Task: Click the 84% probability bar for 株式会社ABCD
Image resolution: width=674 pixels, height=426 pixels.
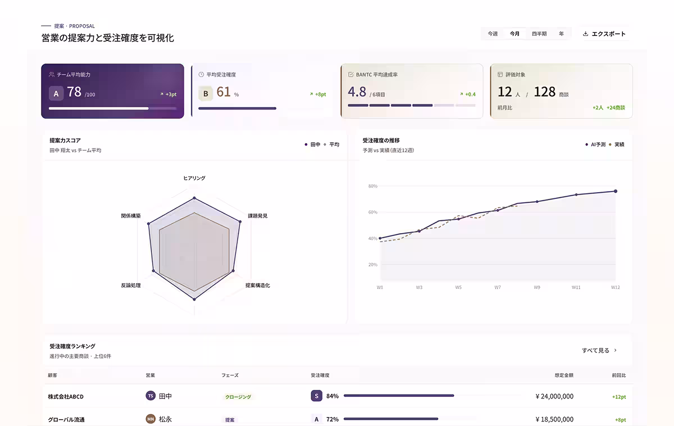Action: click(x=432, y=396)
